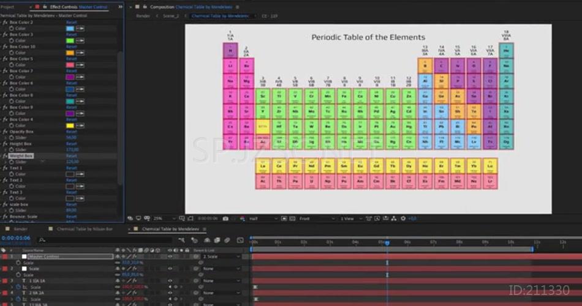Open the viewer resolution Half dropdown
The width and height of the screenshot is (582, 306).
262,218
